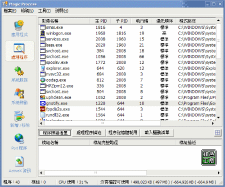
Task: Open the 系統服務 system services section
Action: tap(19, 74)
